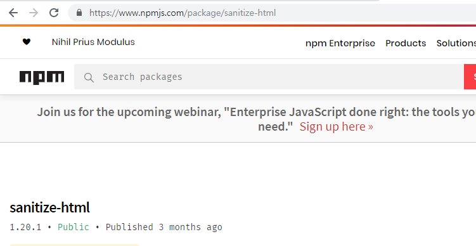The image size is (476, 246).
Task: Click into the Search packages field
Action: pos(269,77)
